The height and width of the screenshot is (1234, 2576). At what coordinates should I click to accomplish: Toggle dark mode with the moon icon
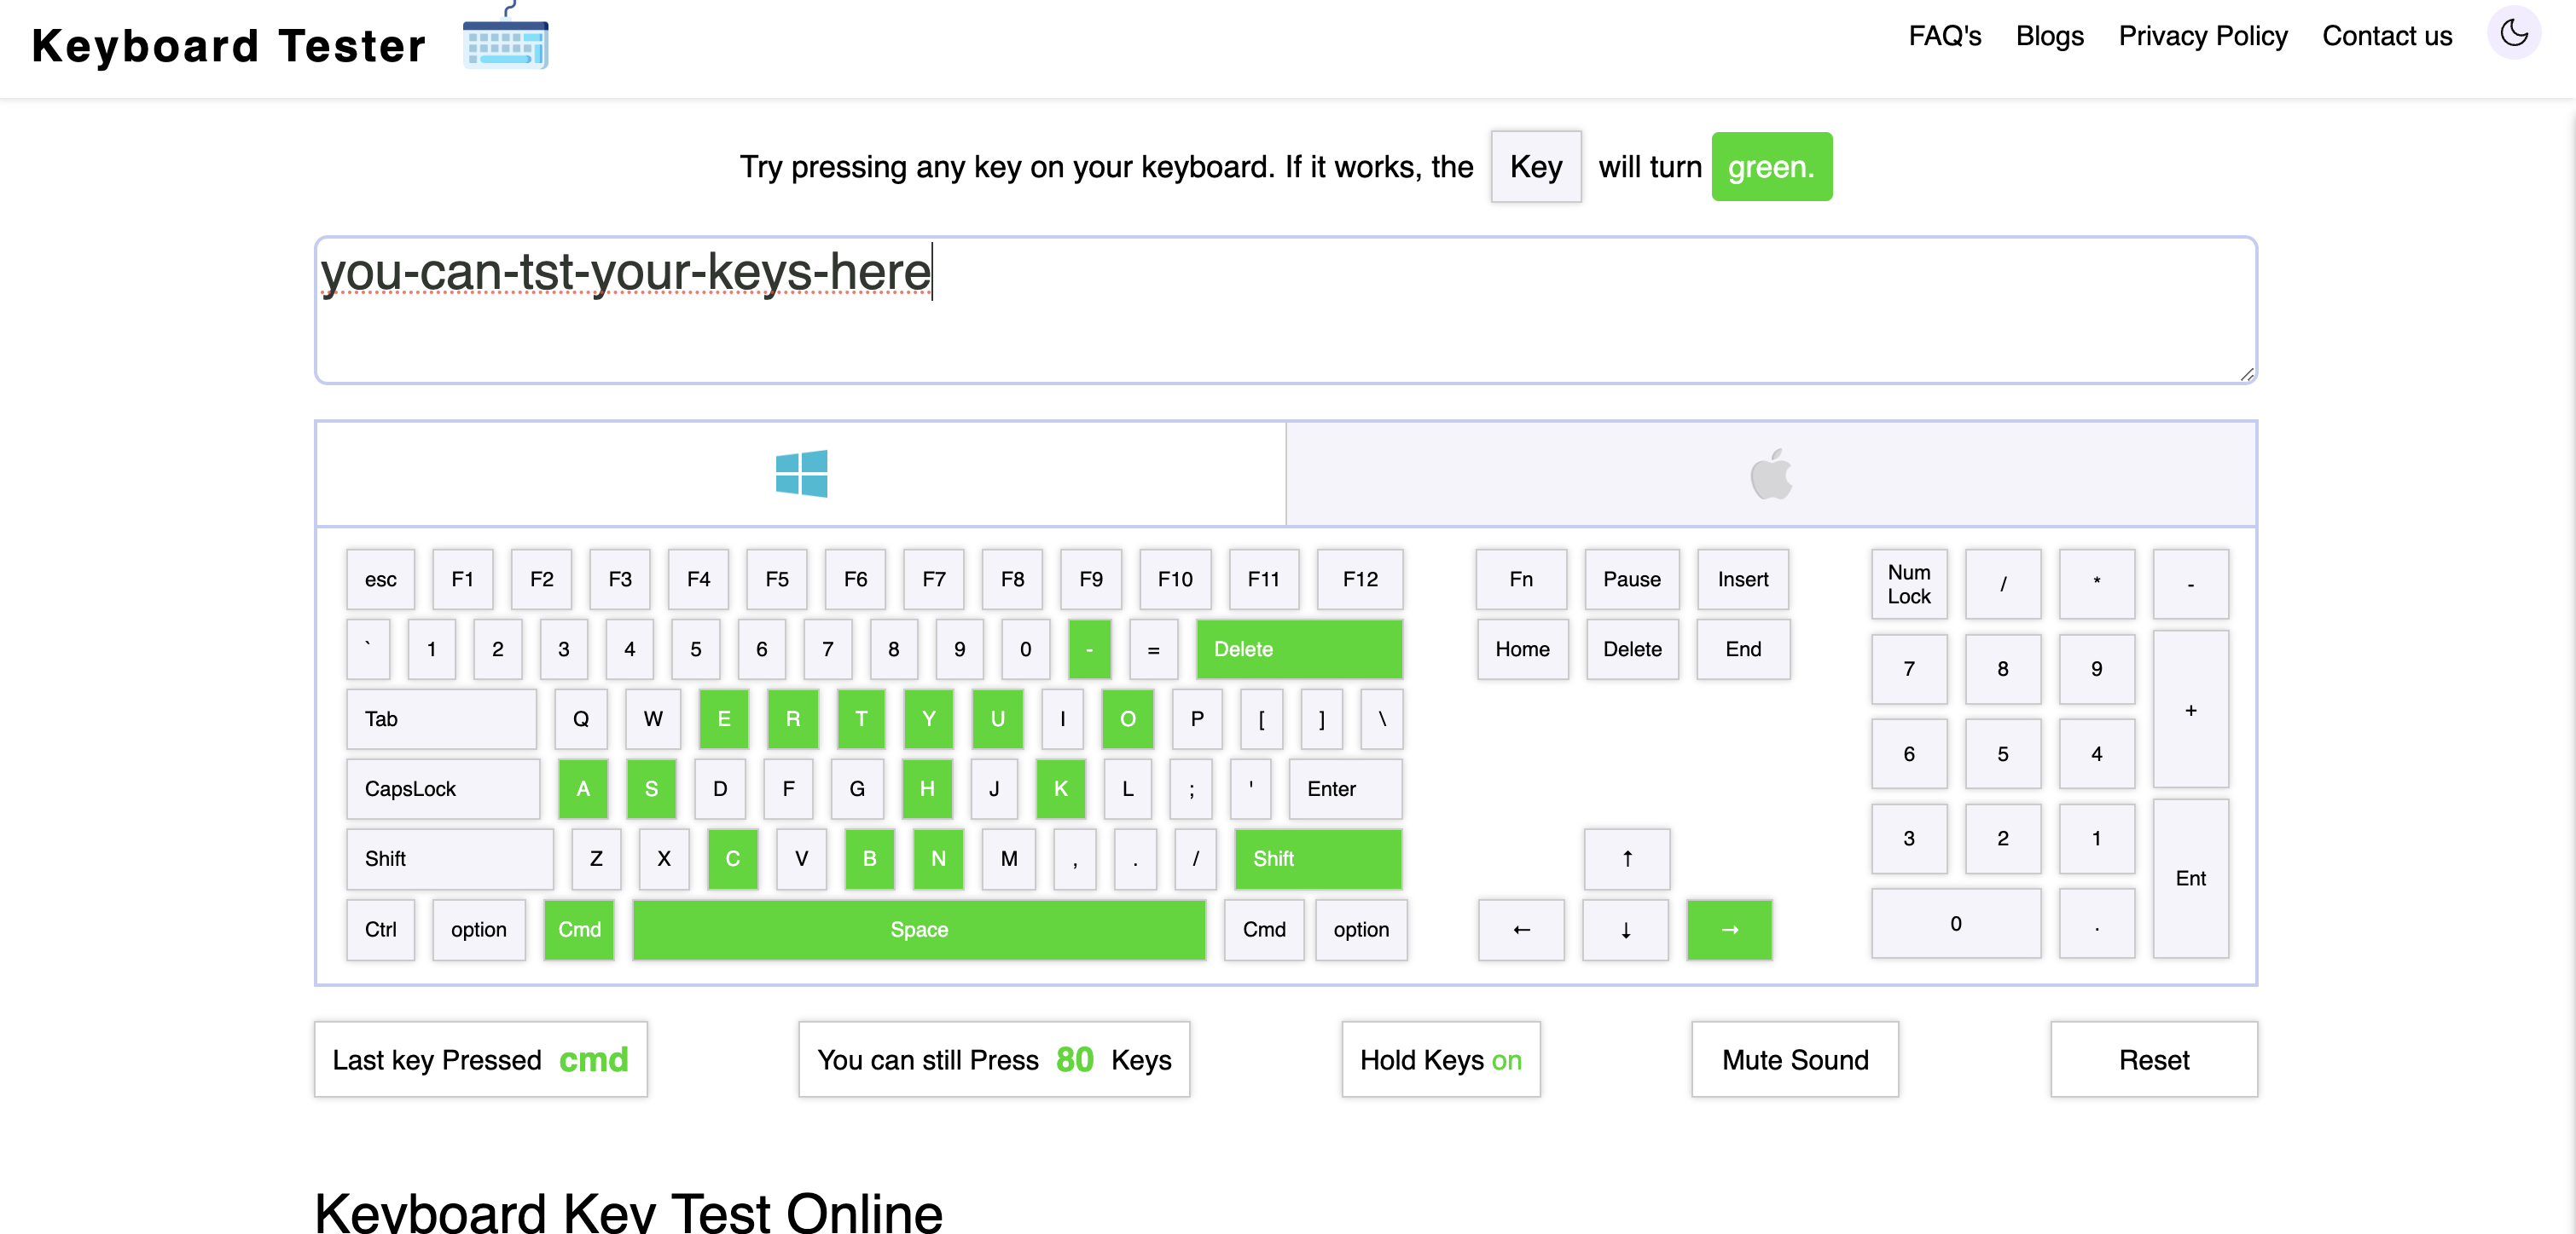2513,34
